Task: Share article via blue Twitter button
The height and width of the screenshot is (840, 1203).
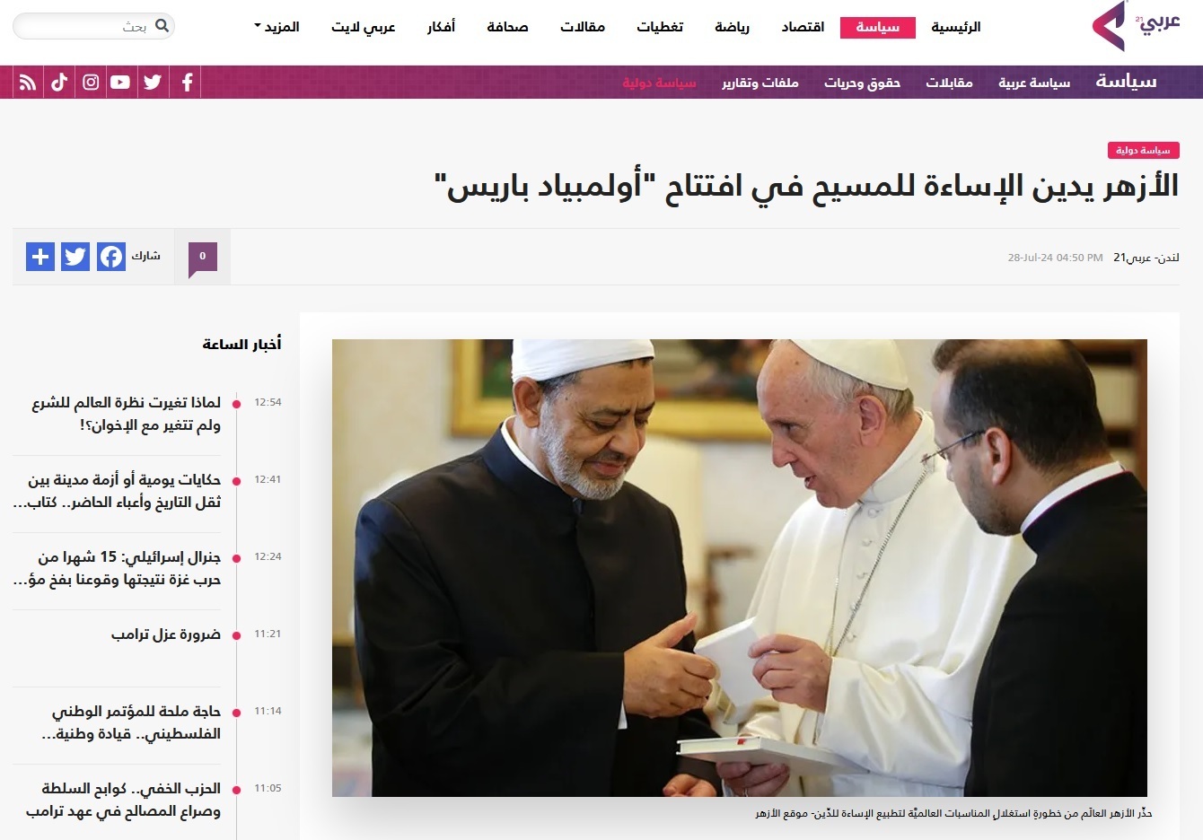Action: click(x=75, y=257)
